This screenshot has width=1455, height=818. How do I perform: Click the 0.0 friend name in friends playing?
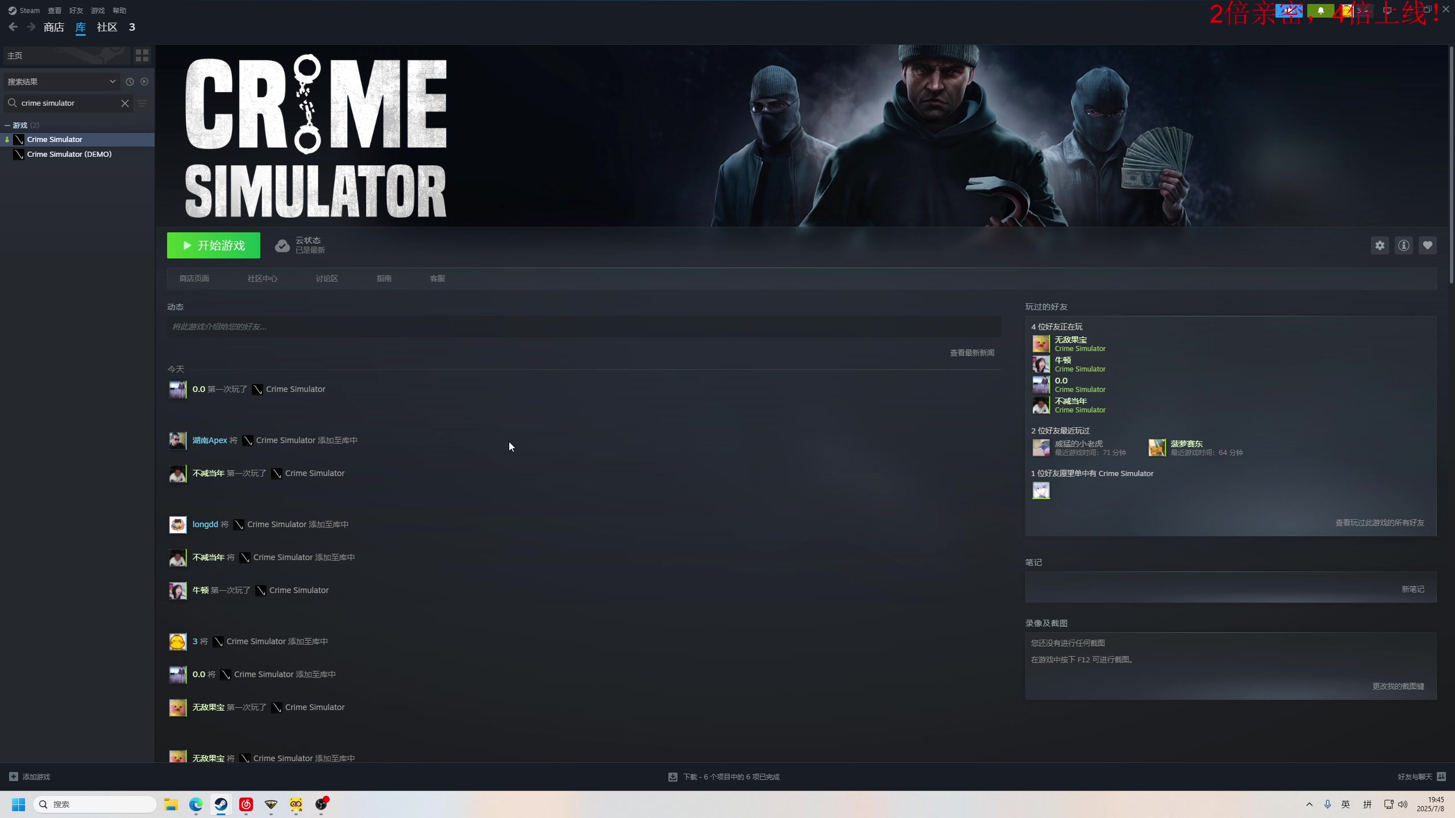point(1061,381)
